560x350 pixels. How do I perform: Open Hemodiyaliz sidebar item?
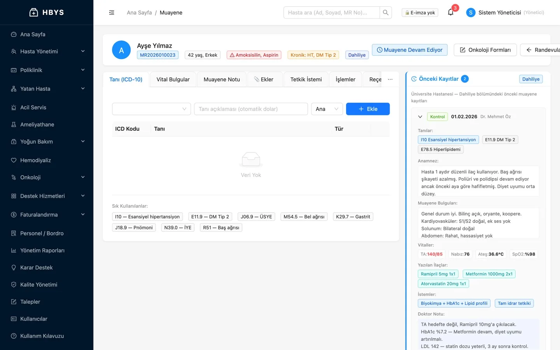click(47, 160)
